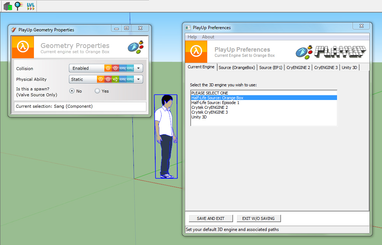The image size is (382, 245).
Task: Select Yes for Is this a spawn
Action: [x=97, y=91]
